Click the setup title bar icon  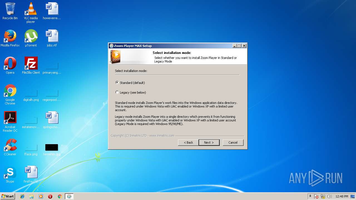pos(112,46)
